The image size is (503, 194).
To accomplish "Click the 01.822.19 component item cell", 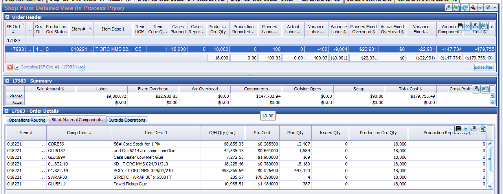I will point(79,164).
